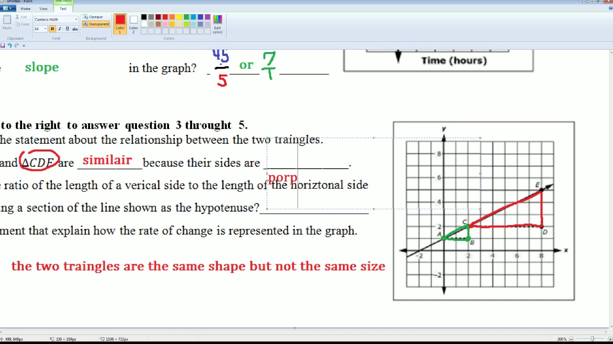The width and height of the screenshot is (613, 344).
Task: Pick the dark red palette color
Action: [158, 17]
